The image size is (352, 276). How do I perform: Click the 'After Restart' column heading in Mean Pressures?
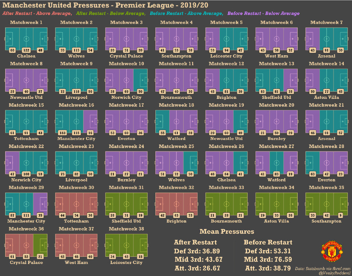(x=195, y=242)
